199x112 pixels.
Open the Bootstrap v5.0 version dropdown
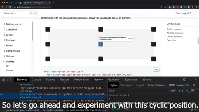[184, 13]
